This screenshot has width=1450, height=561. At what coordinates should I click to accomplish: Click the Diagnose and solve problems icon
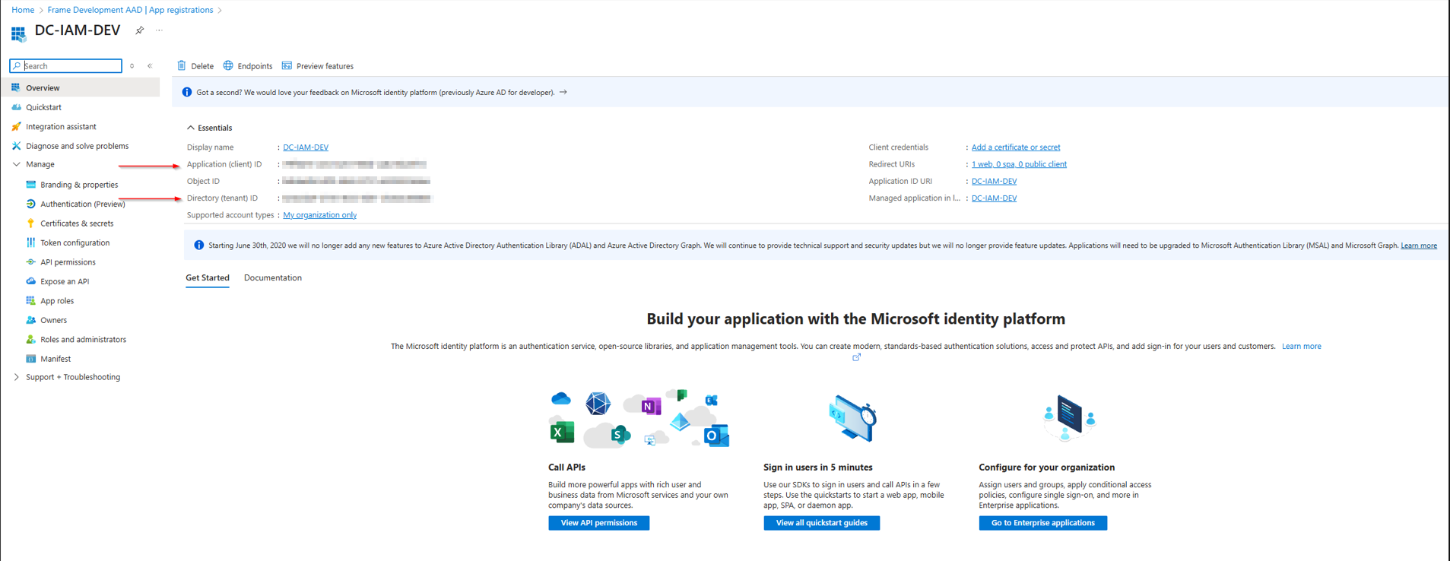coord(16,146)
